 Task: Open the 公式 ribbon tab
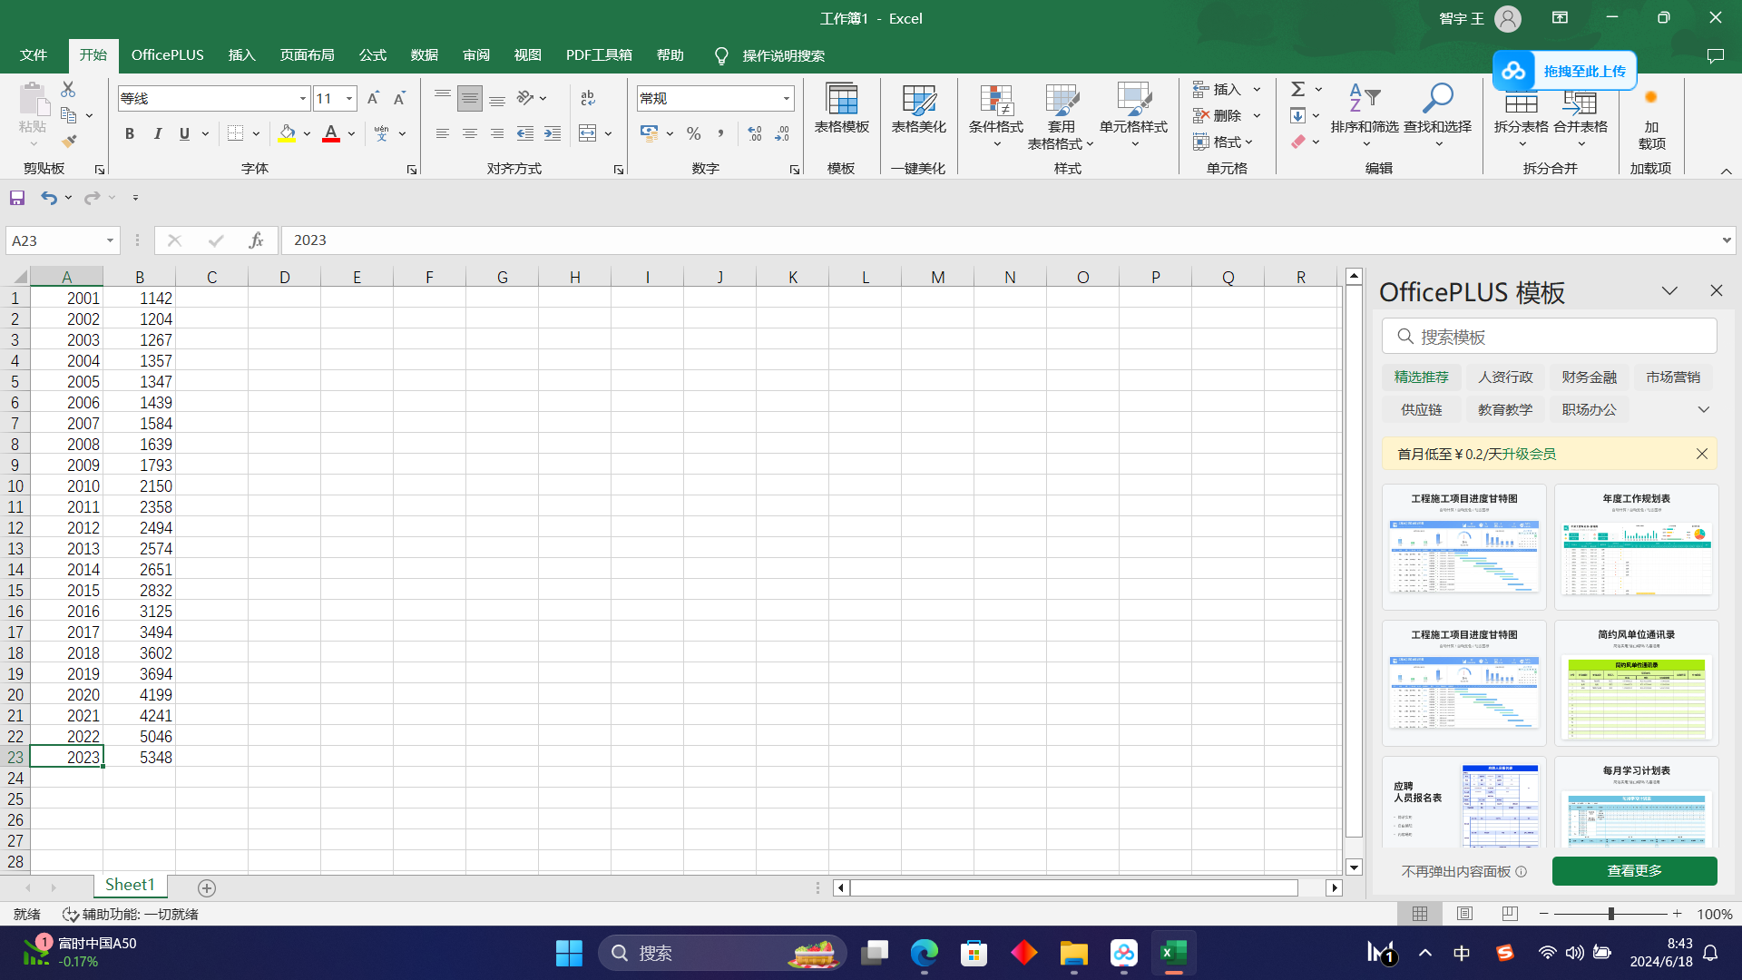click(372, 55)
